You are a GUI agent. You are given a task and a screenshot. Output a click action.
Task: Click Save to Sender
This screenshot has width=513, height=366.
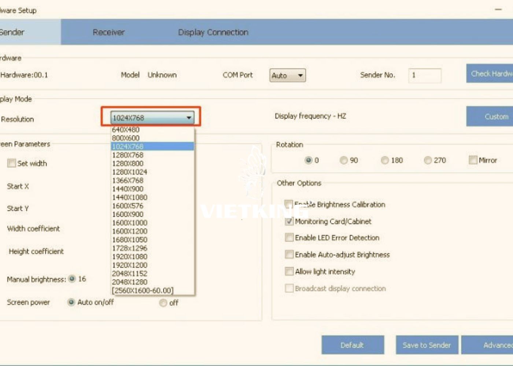point(426,345)
